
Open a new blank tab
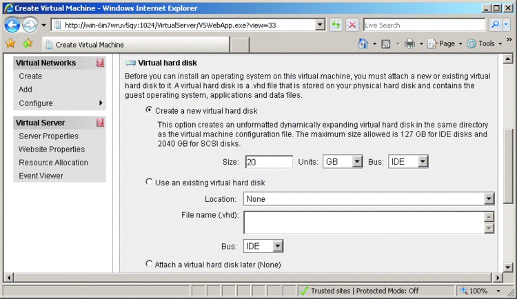tap(240, 45)
